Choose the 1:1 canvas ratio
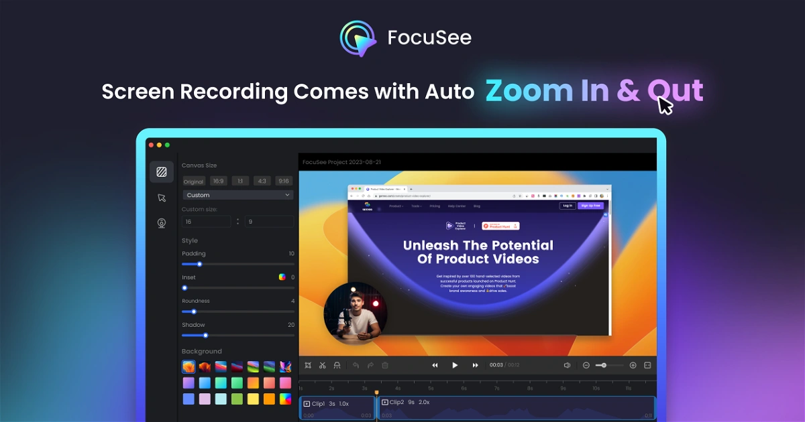The height and width of the screenshot is (422, 805). [x=240, y=181]
